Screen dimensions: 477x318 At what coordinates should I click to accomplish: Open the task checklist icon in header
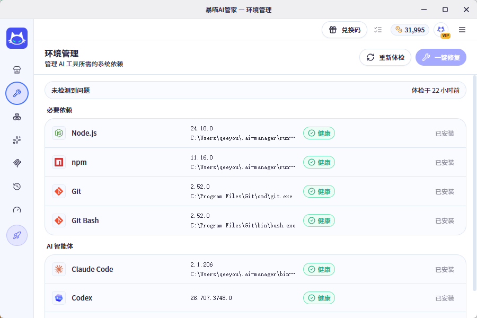pyautogui.click(x=378, y=30)
